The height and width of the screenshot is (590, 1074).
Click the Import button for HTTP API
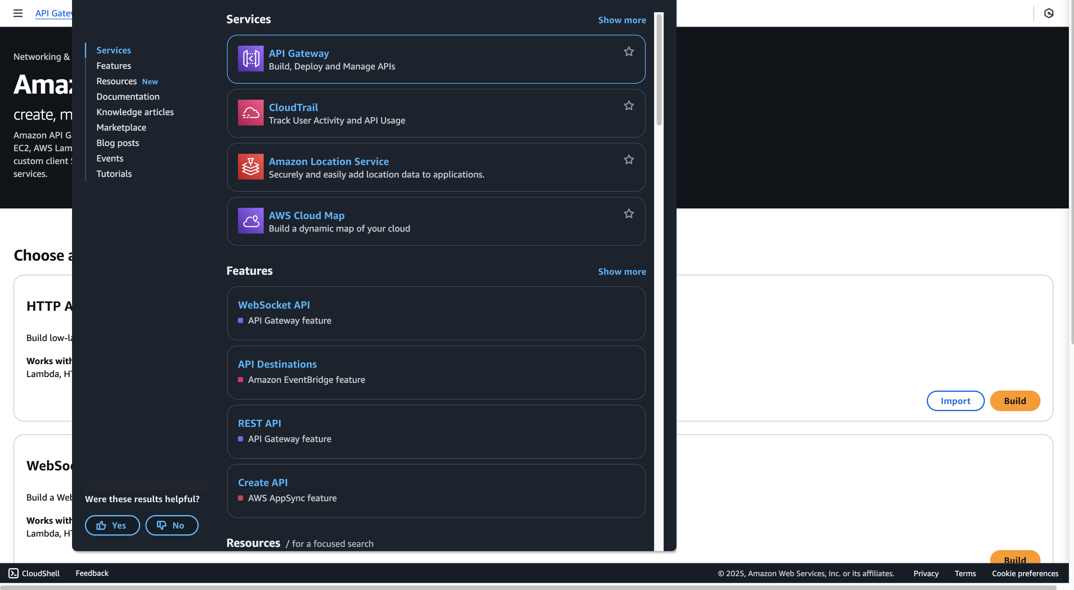[x=955, y=401]
